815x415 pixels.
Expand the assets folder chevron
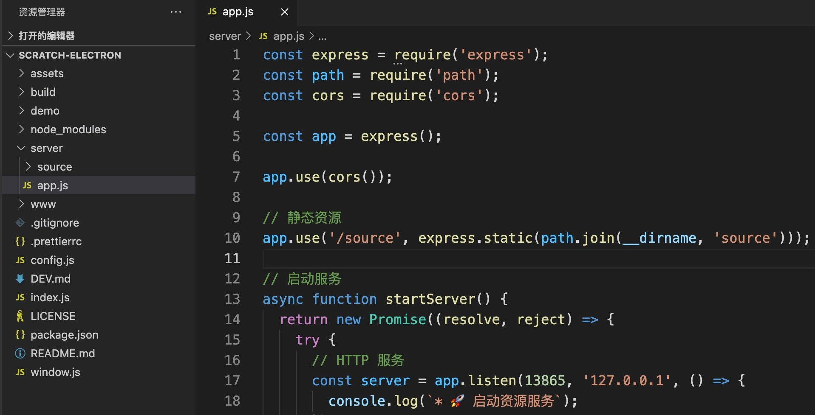click(22, 73)
